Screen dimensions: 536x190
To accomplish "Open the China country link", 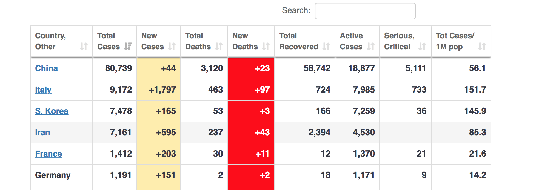I will click(x=46, y=68).
